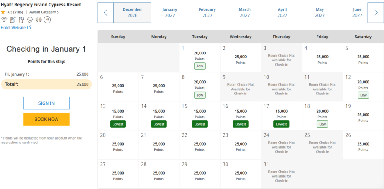The height and width of the screenshot is (189, 384).
Task: Select the June 2027 month tab
Action: [x=357, y=13]
